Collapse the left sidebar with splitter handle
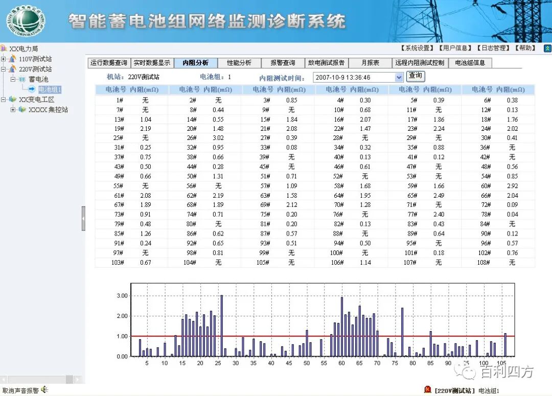Image resolution: width=552 pixels, height=396 pixels. (83, 219)
